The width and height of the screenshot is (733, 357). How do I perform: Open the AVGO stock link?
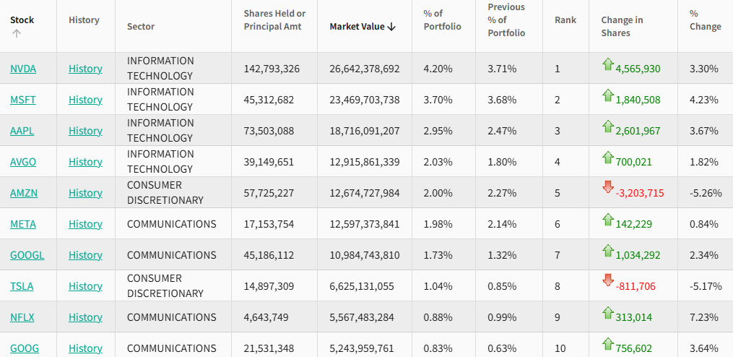(23, 162)
